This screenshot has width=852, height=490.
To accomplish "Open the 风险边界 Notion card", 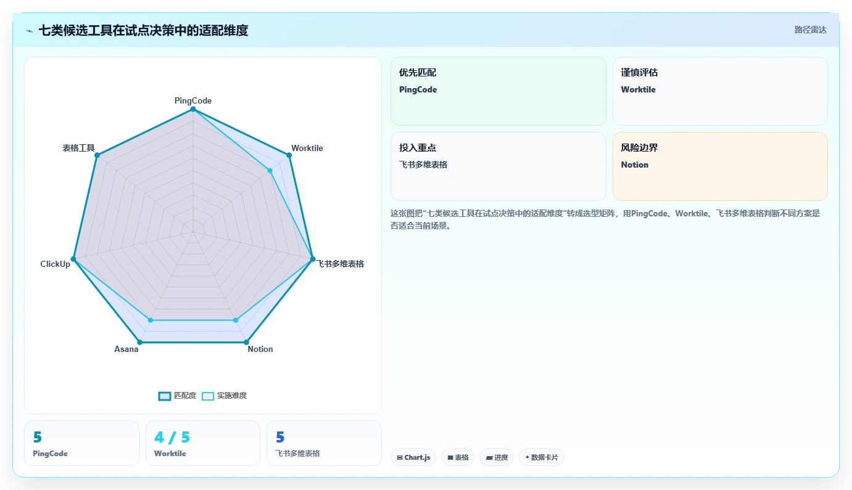I will click(720, 166).
